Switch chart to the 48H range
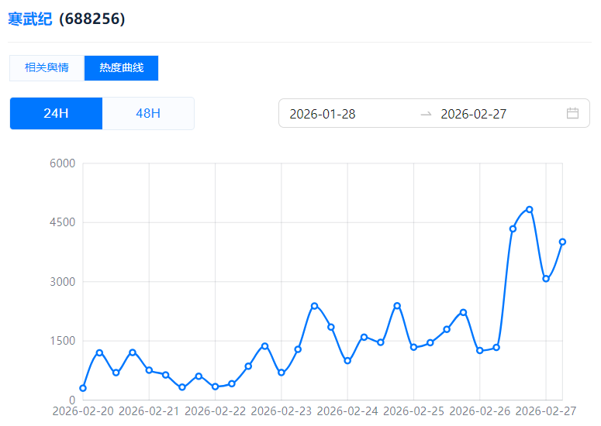 tap(148, 113)
